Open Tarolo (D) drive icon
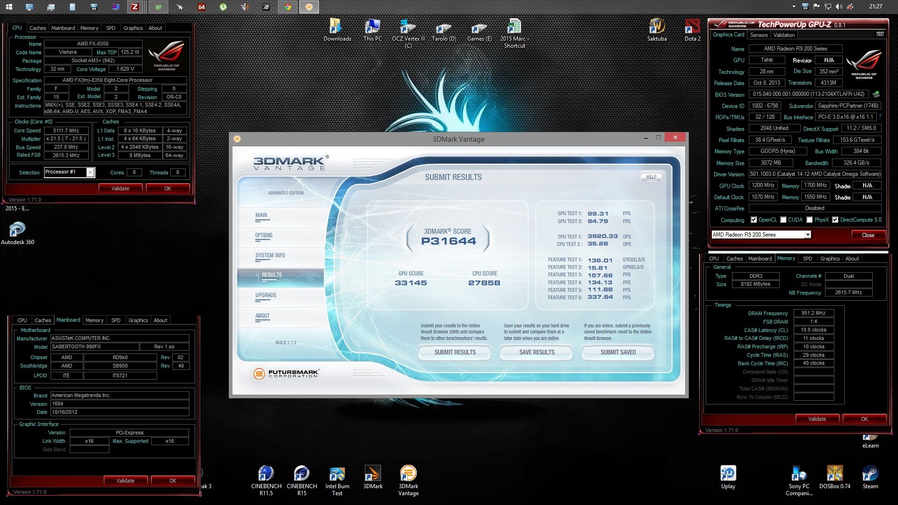 pos(444,30)
